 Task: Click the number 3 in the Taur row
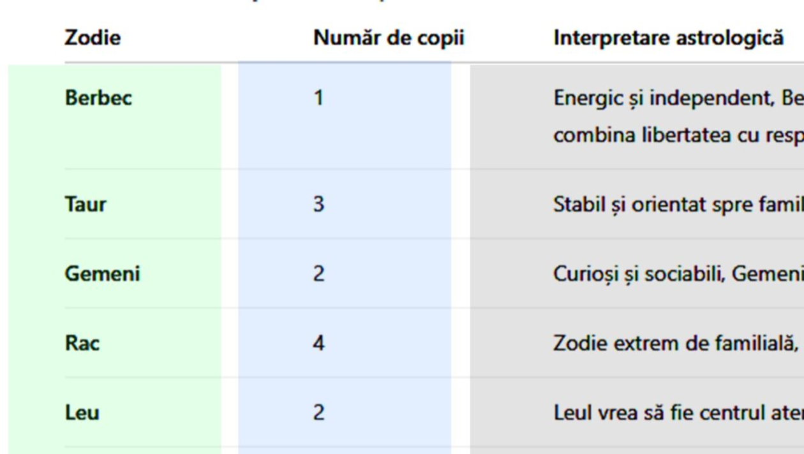(318, 204)
